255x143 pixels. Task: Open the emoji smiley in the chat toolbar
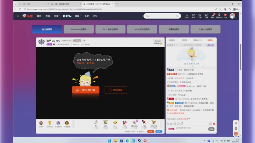(168, 124)
